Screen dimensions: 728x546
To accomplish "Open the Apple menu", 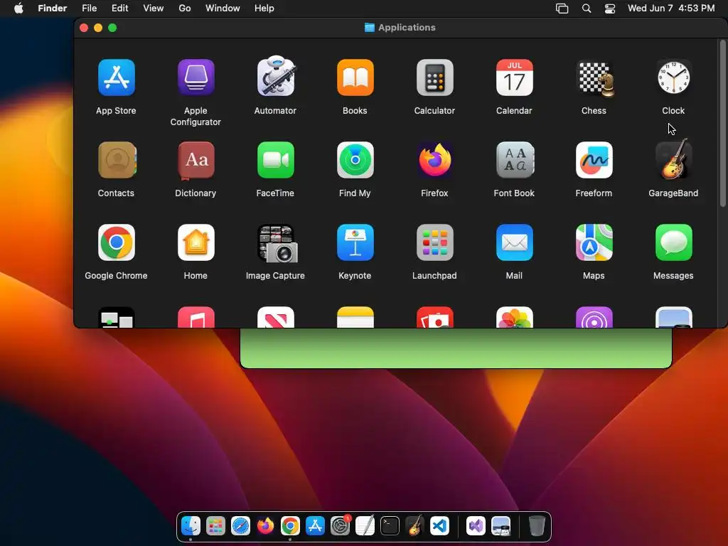I will point(18,9).
